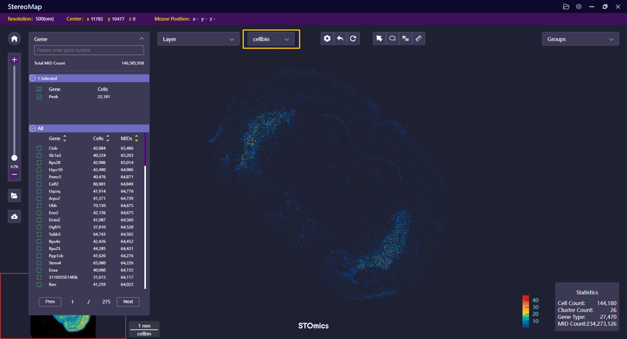Click the cloud download icon in sidebar
The image size is (627, 339).
tap(14, 216)
